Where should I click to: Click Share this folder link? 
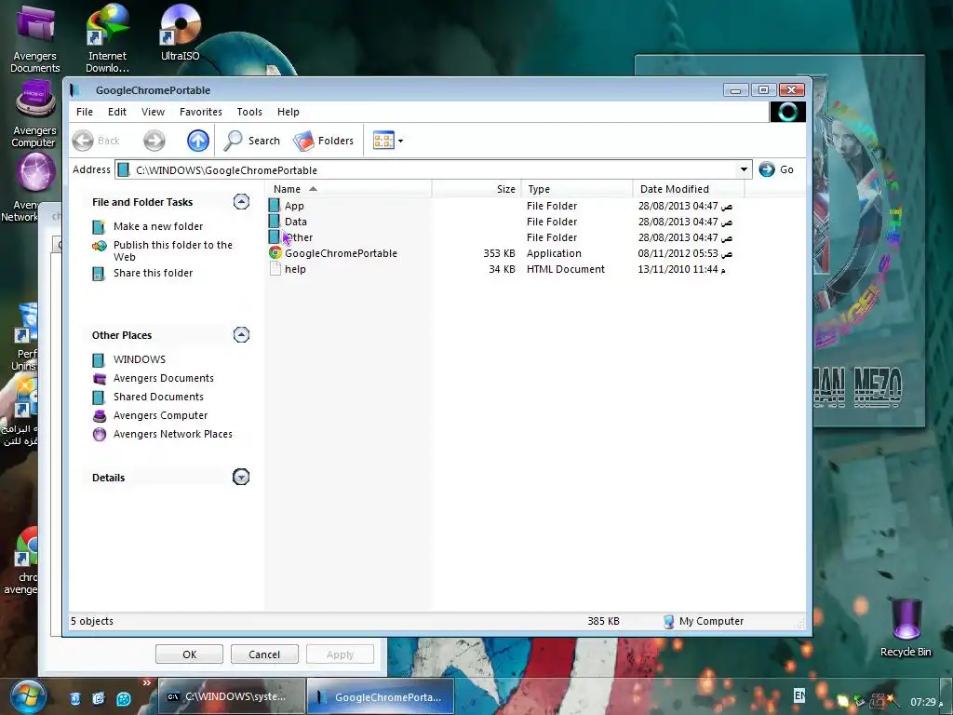click(154, 273)
